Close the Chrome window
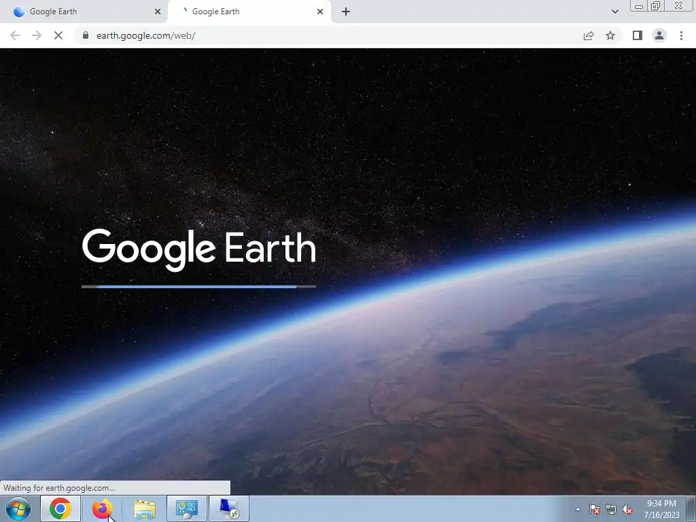The image size is (696, 522). [679, 5]
